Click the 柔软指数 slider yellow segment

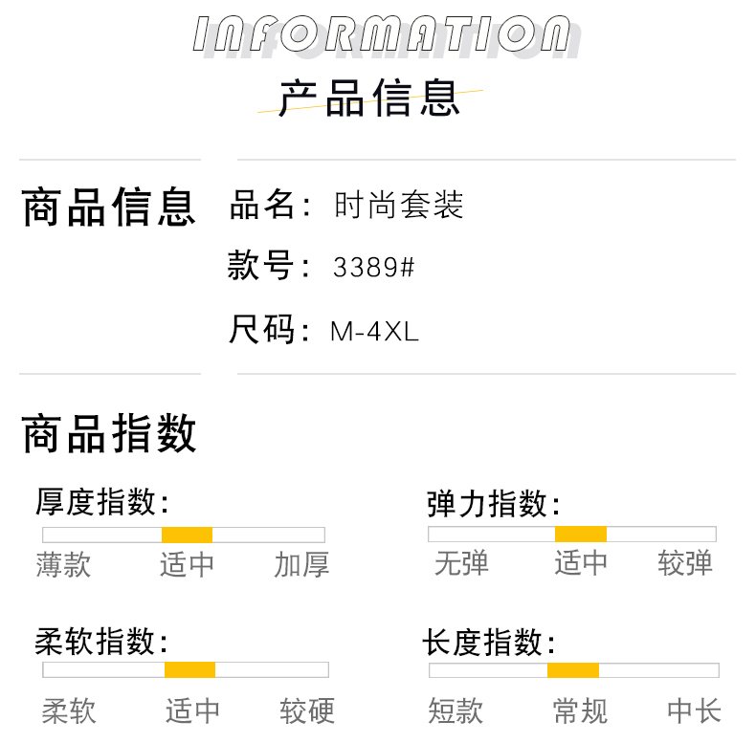pyautogui.click(x=190, y=669)
